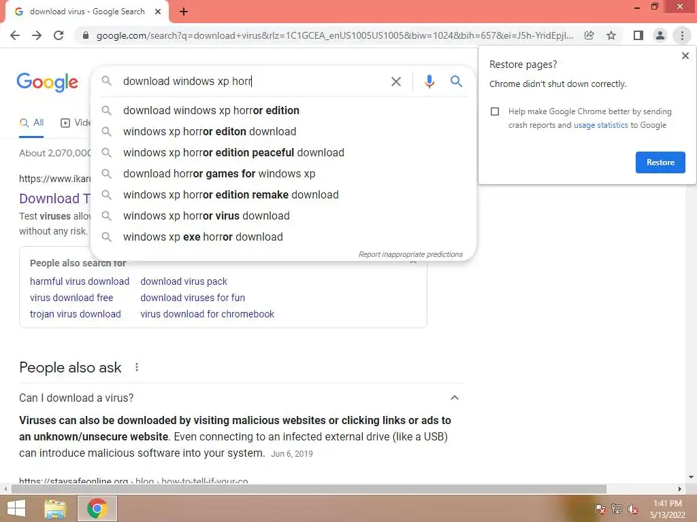Screen dimensions: 697x522
Task: View site security lock info
Action: tap(86, 35)
